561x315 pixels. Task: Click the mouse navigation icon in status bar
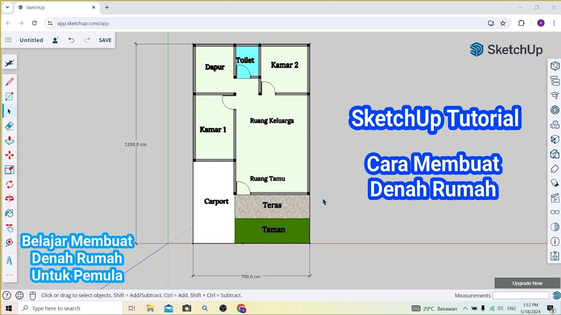tap(32, 295)
